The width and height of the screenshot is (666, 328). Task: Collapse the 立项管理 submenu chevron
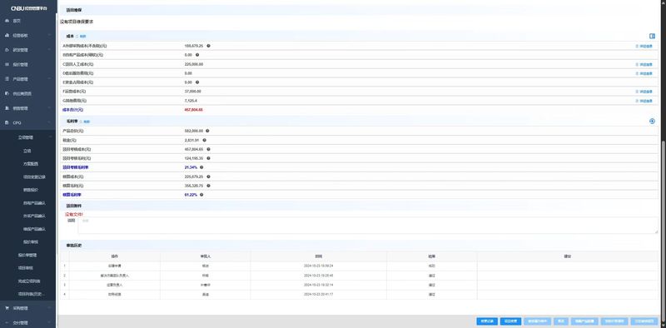[x=51, y=137]
